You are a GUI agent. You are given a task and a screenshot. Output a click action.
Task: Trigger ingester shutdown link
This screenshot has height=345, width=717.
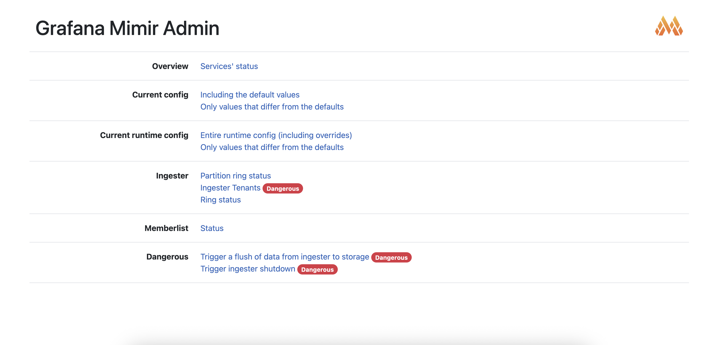pos(247,269)
